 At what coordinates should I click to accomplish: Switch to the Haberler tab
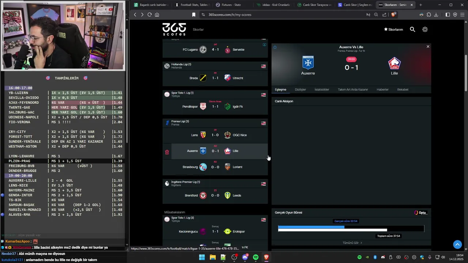click(382, 89)
